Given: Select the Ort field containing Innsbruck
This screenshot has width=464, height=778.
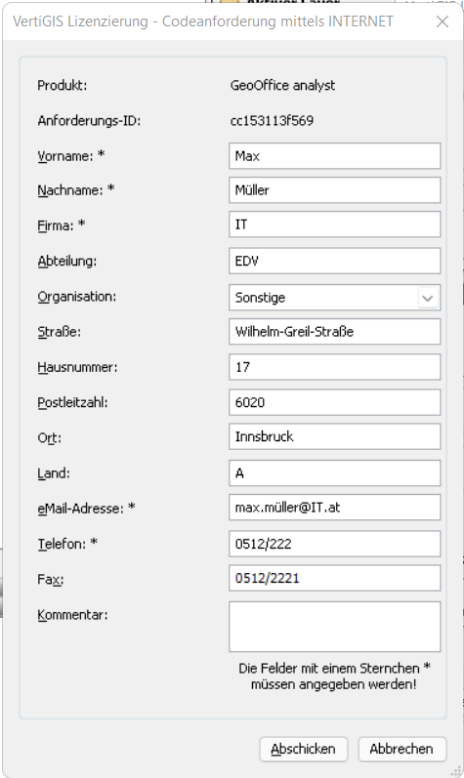Looking at the screenshot, I should [x=334, y=436].
